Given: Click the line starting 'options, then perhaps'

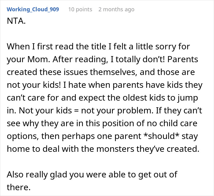Looking at the screenshot, I should [x=102, y=136].
